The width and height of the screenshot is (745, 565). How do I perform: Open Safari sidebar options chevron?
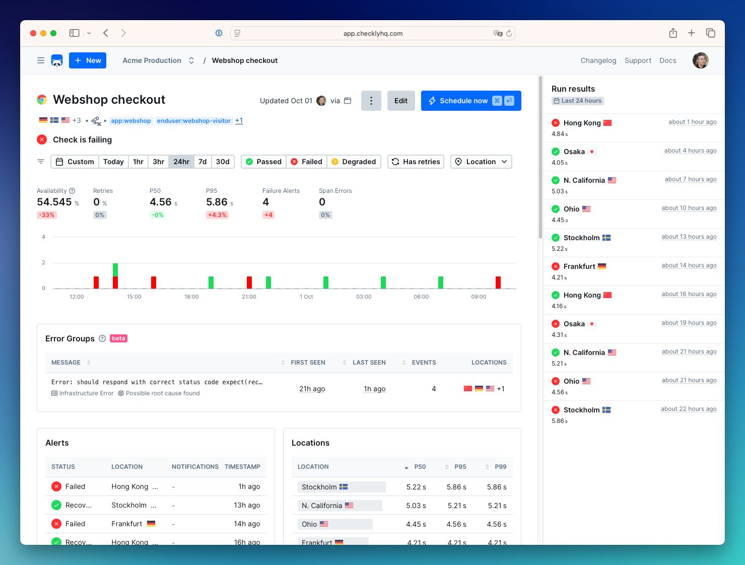point(89,33)
